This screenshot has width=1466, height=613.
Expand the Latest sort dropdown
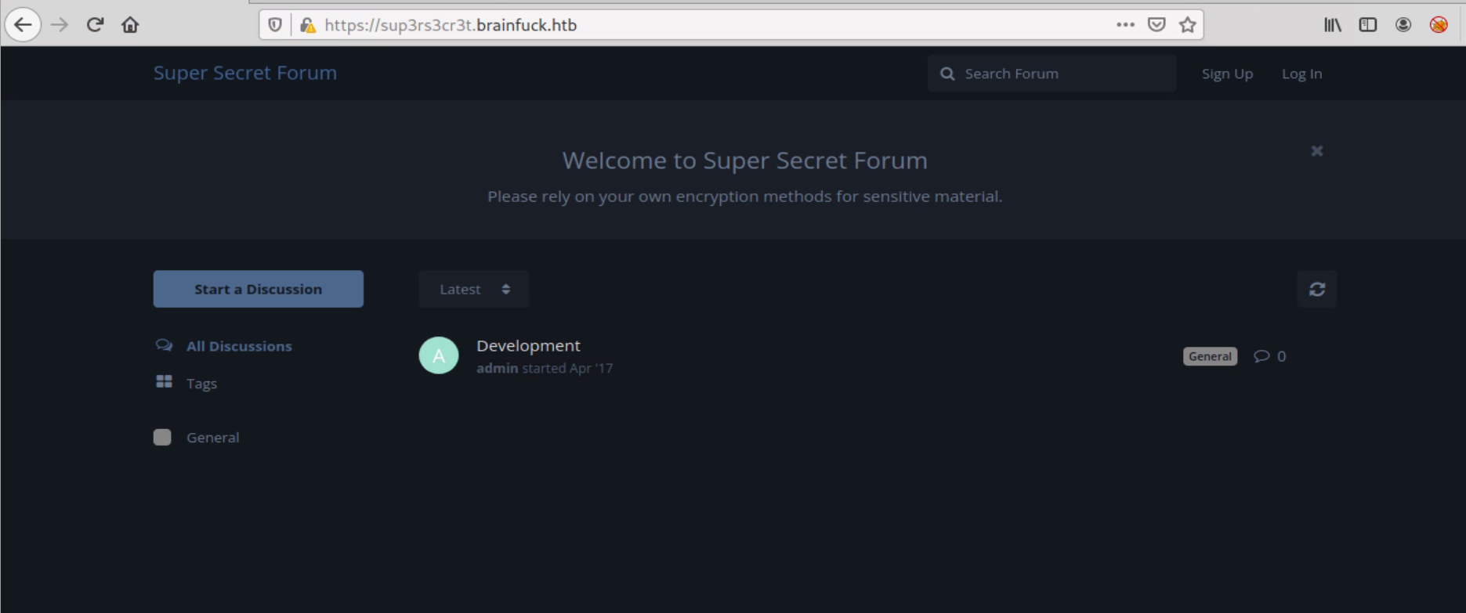point(474,289)
